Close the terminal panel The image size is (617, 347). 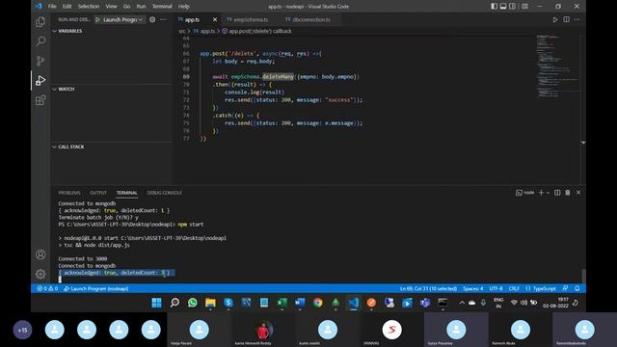(578, 193)
